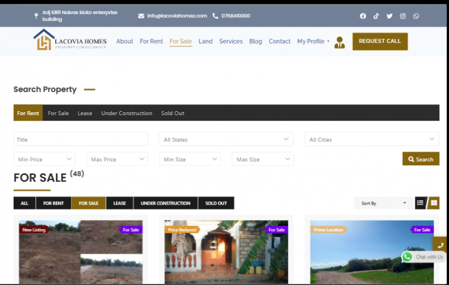Switch to grid view icon
449x285 pixels.
434,203
